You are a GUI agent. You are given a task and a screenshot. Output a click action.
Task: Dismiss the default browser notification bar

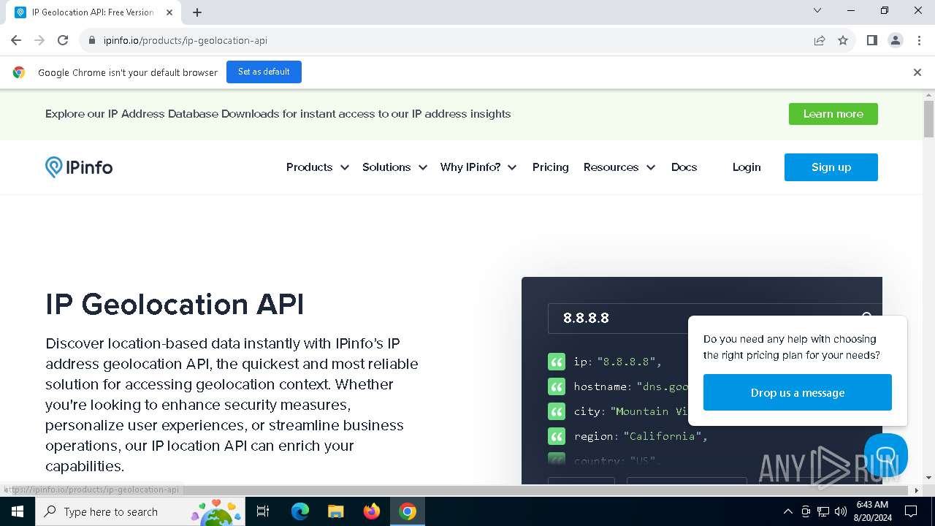pos(917,72)
